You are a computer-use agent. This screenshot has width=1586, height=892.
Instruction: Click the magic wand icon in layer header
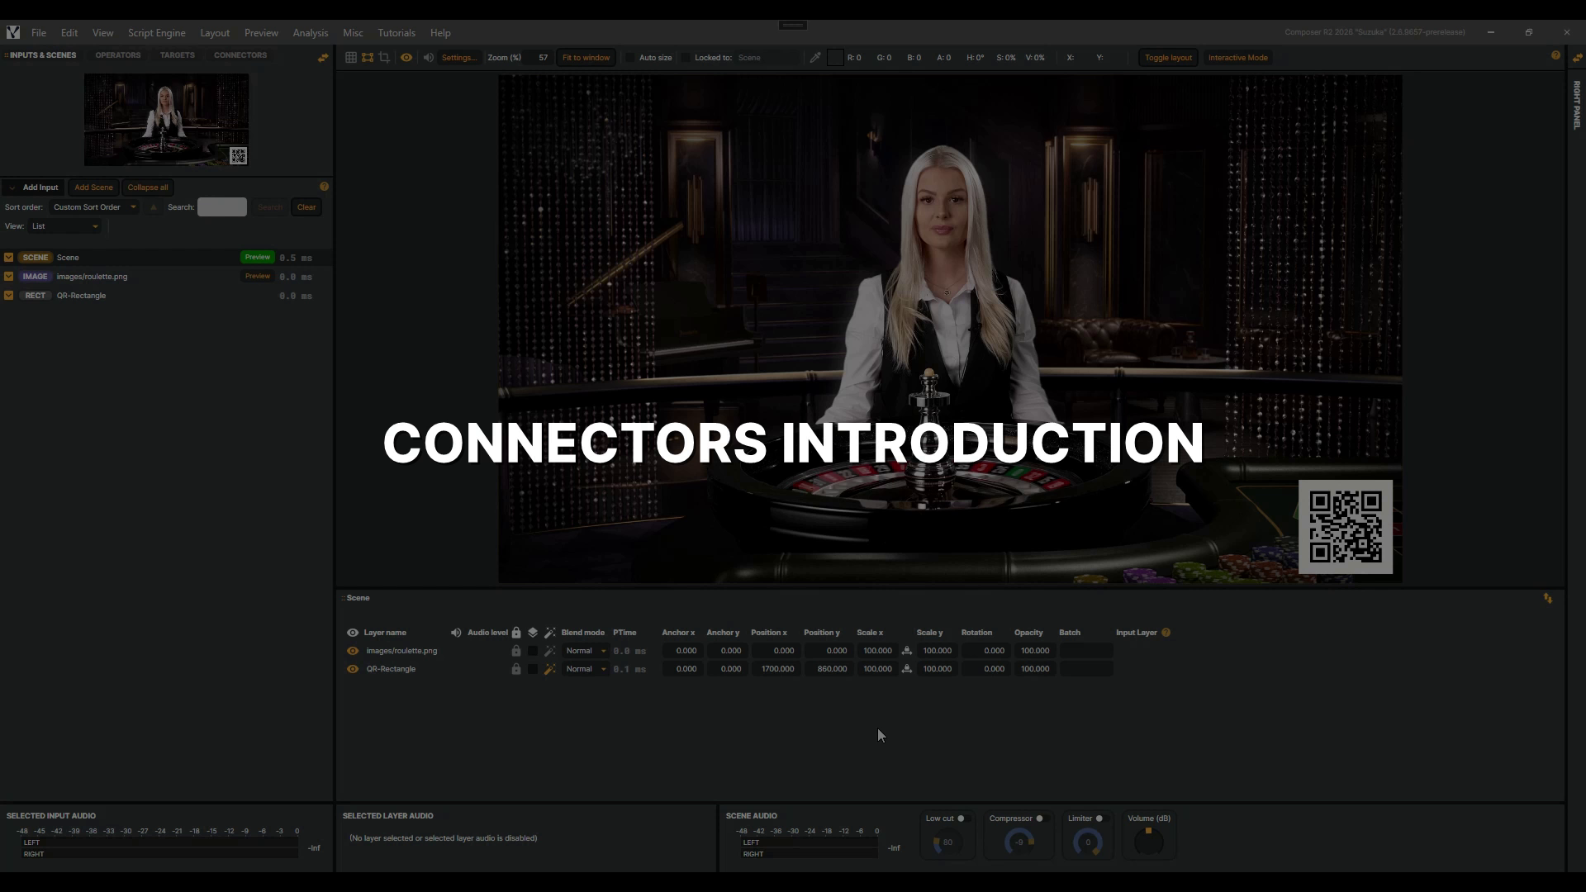click(x=550, y=633)
